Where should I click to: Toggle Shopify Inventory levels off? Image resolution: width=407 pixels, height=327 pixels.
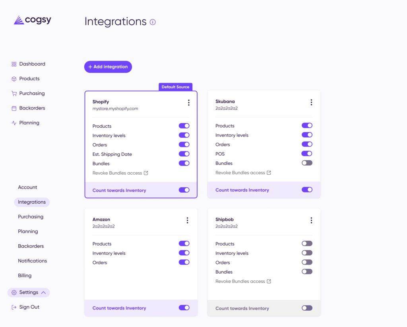pyautogui.click(x=184, y=135)
